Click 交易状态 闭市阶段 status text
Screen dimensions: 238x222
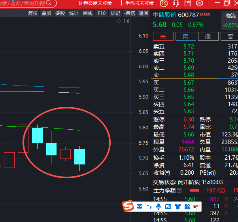pyautogui.click(x=188, y=182)
